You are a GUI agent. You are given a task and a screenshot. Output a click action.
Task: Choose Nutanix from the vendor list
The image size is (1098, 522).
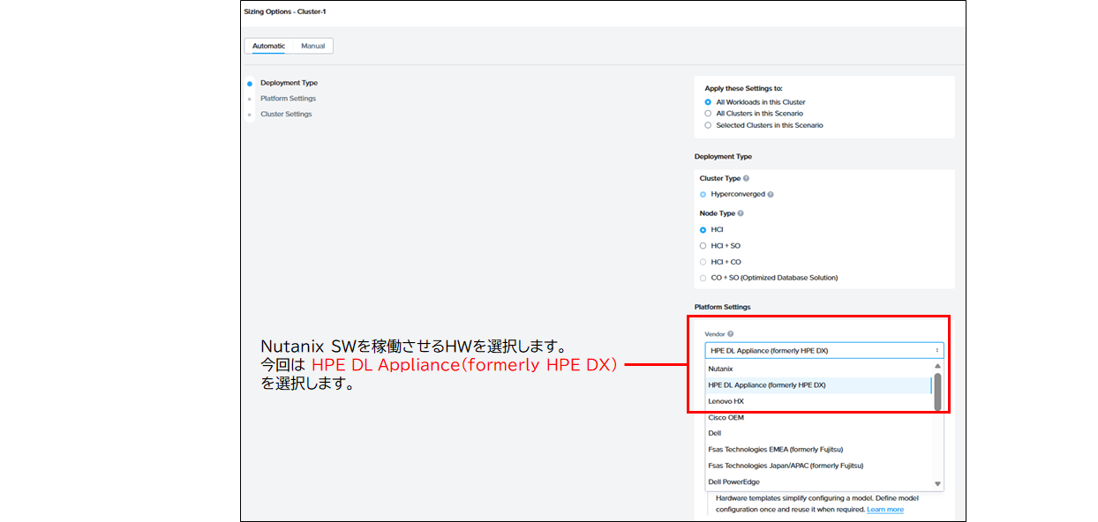[x=720, y=369]
